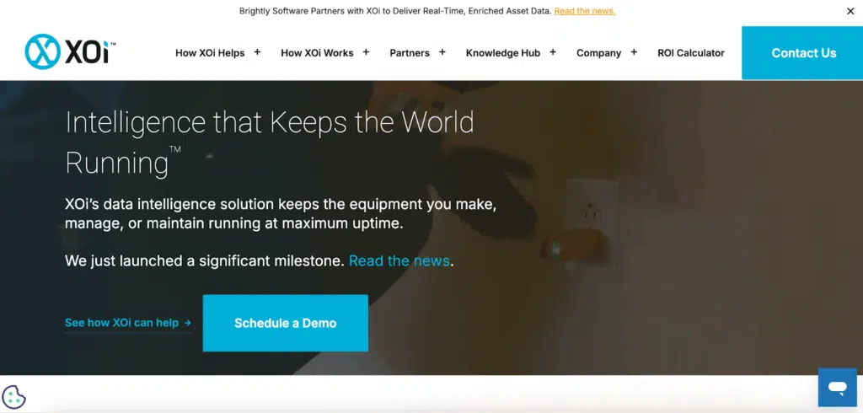Click the Schedule a Demo button
This screenshot has height=413, width=863.
click(285, 323)
